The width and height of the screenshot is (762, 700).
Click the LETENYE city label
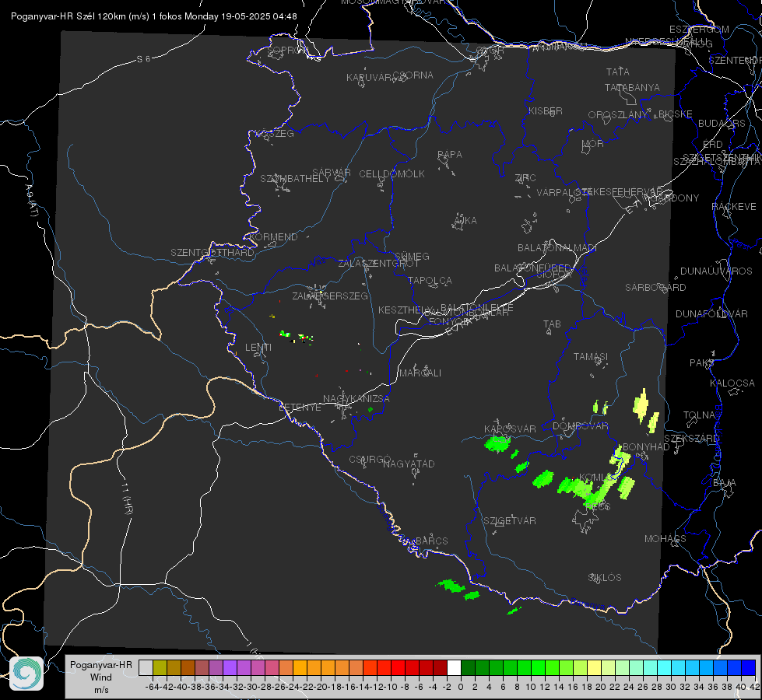(300, 407)
